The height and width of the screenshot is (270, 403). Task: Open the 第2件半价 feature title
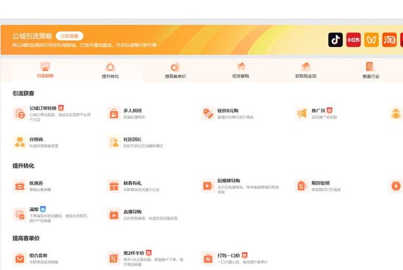coord(134,253)
